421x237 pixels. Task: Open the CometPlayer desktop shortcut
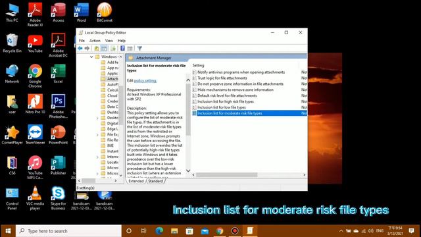pyautogui.click(x=12, y=135)
